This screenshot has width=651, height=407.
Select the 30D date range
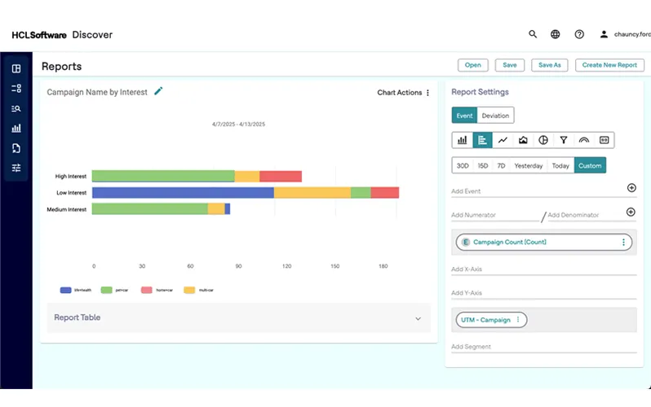point(463,165)
